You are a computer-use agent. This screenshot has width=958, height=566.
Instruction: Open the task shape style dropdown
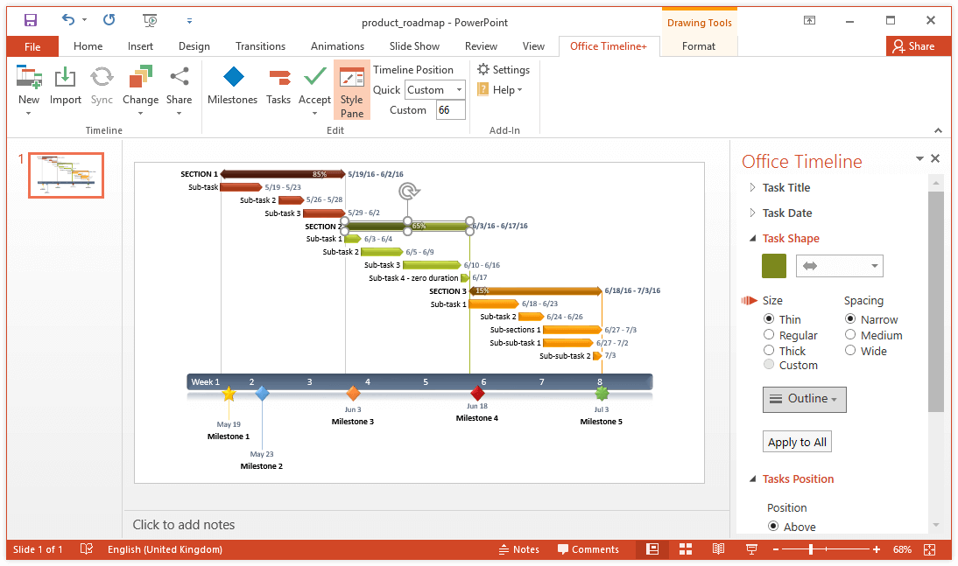(x=839, y=266)
